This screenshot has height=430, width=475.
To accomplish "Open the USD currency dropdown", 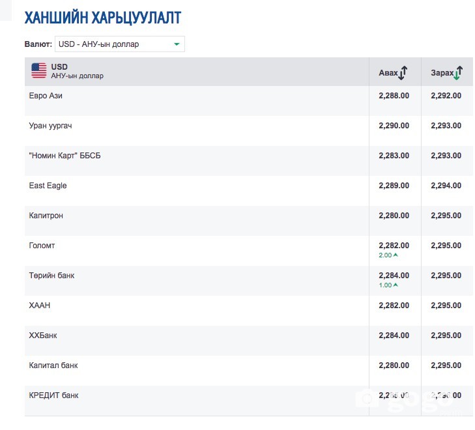I will point(120,44).
